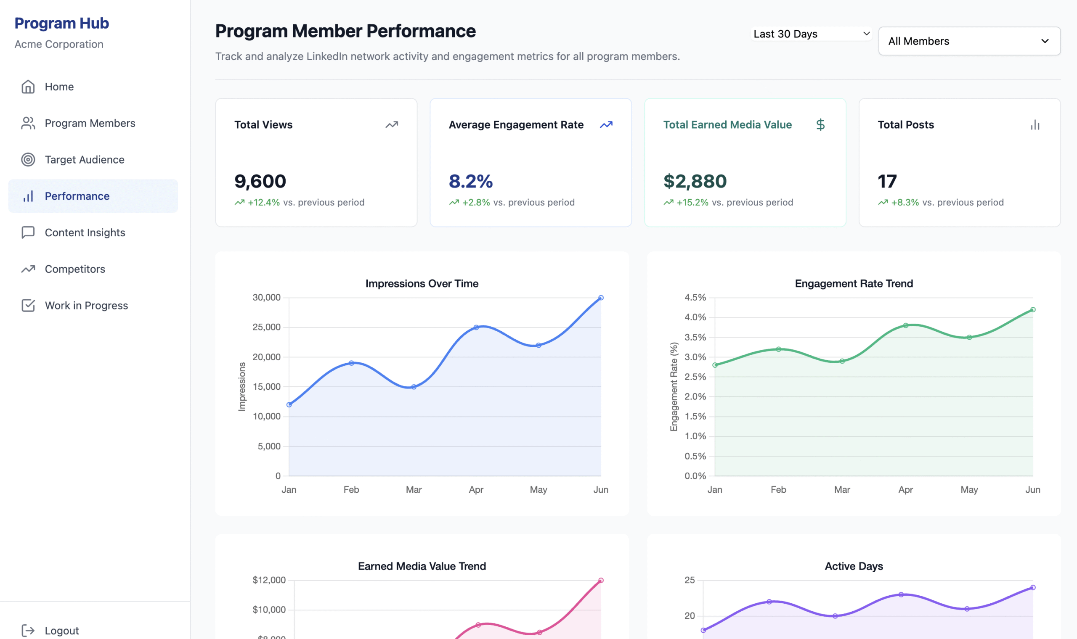Click the Logout arrow icon
Image resolution: width=1077 pixels, height=639 pixels.
(x=28, y=631)
